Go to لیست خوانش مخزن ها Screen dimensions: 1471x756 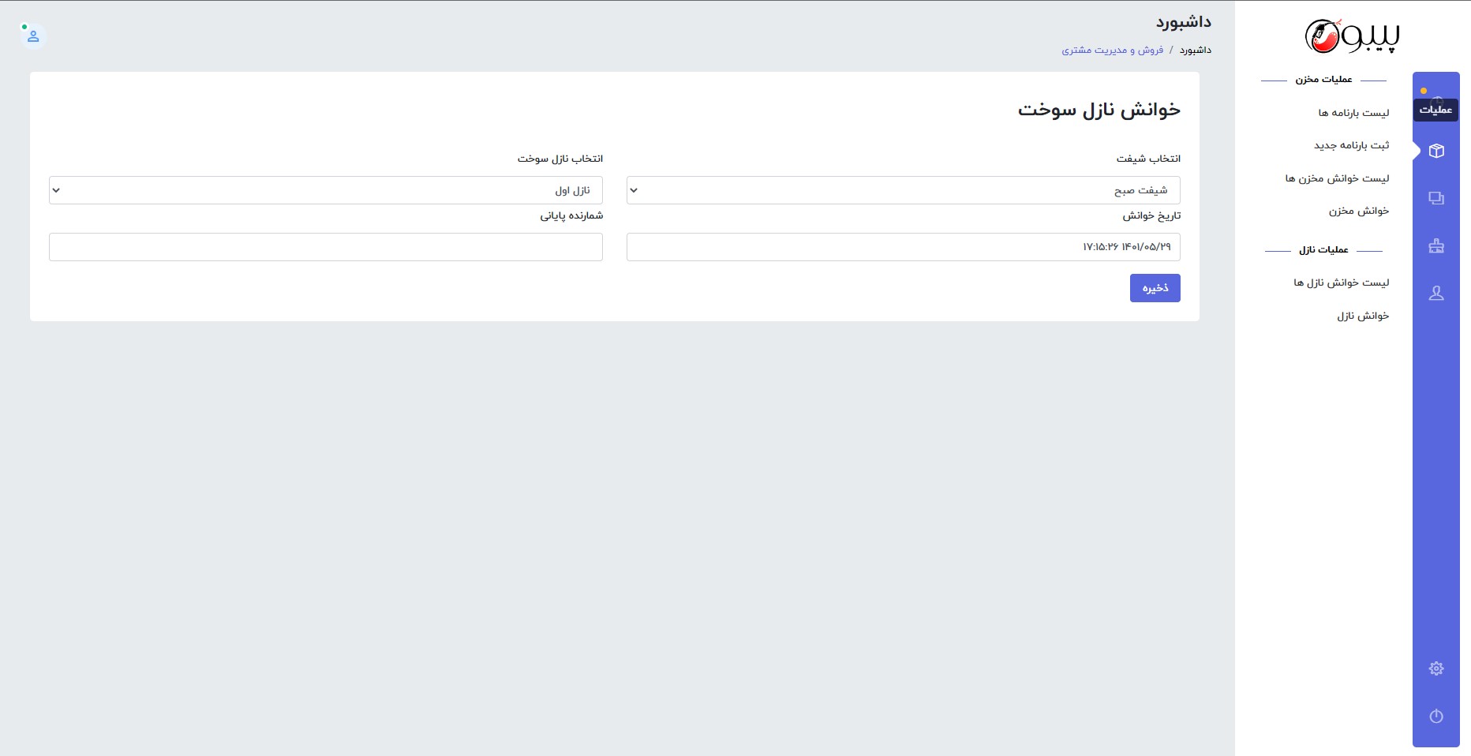click(1337, 178)
